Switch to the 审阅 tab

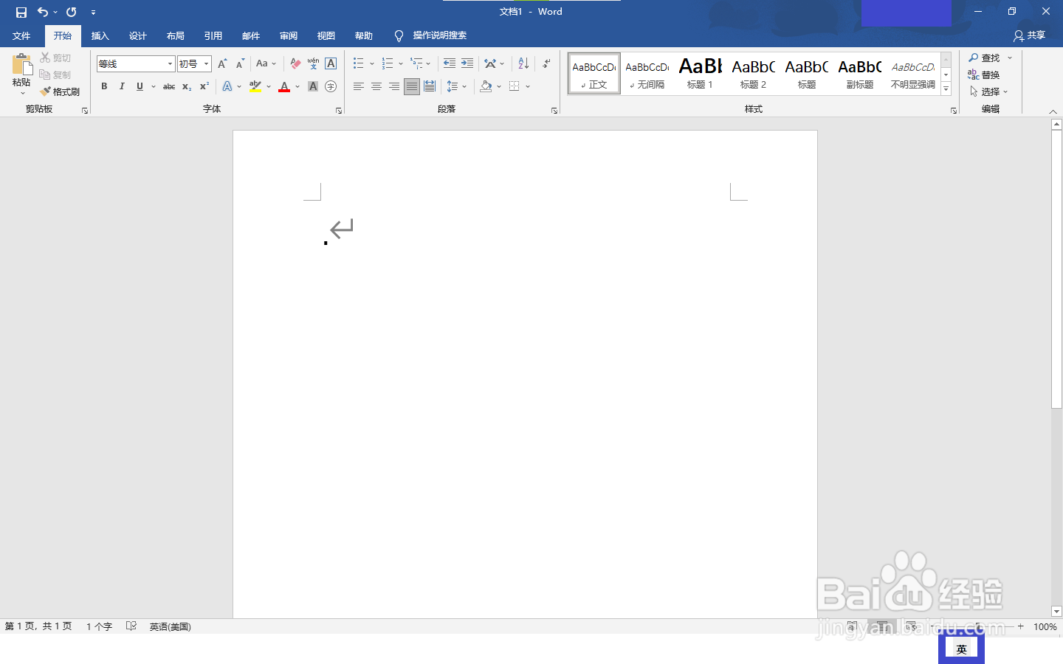[289, 35]
